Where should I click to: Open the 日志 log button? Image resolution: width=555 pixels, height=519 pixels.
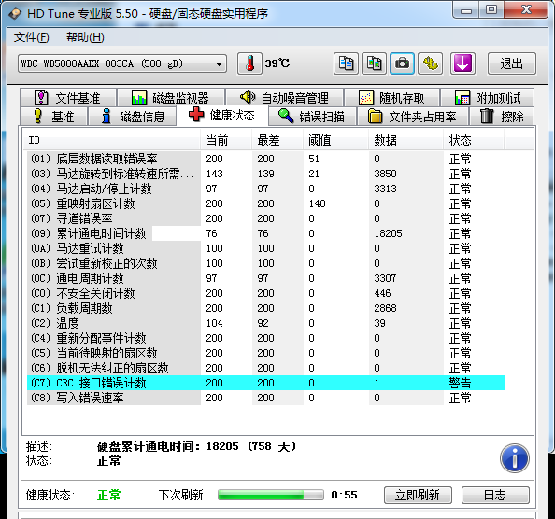pyautogui.click(x=495, y=495)
